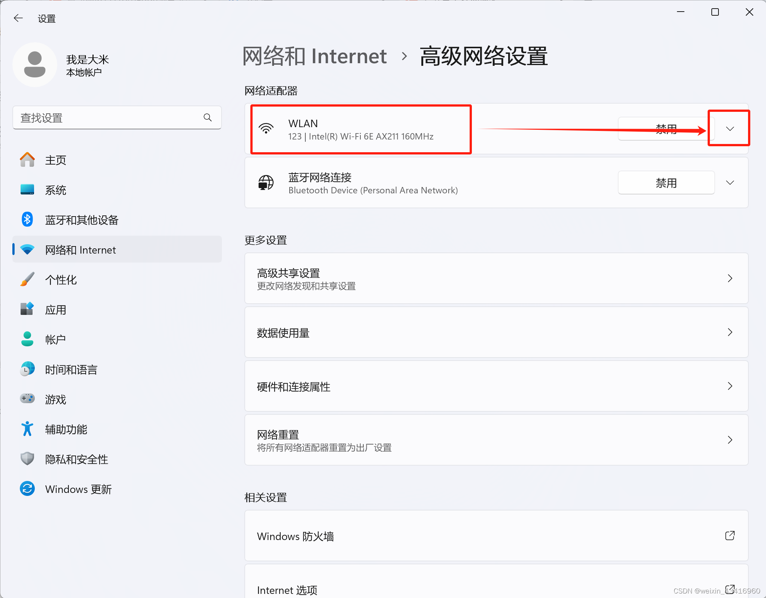The height and width of the screenshot is (598, 766).
Task: Open 个性化 settings category
Action: point(61,280)
